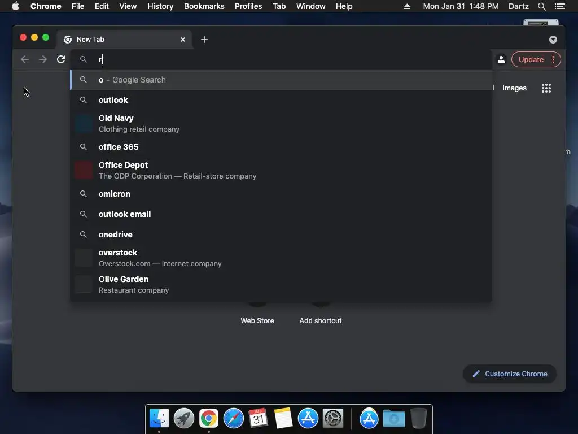Select the 'onedrive' suggestion
Viewport: 578px width, 434px height.
[281, 235]
